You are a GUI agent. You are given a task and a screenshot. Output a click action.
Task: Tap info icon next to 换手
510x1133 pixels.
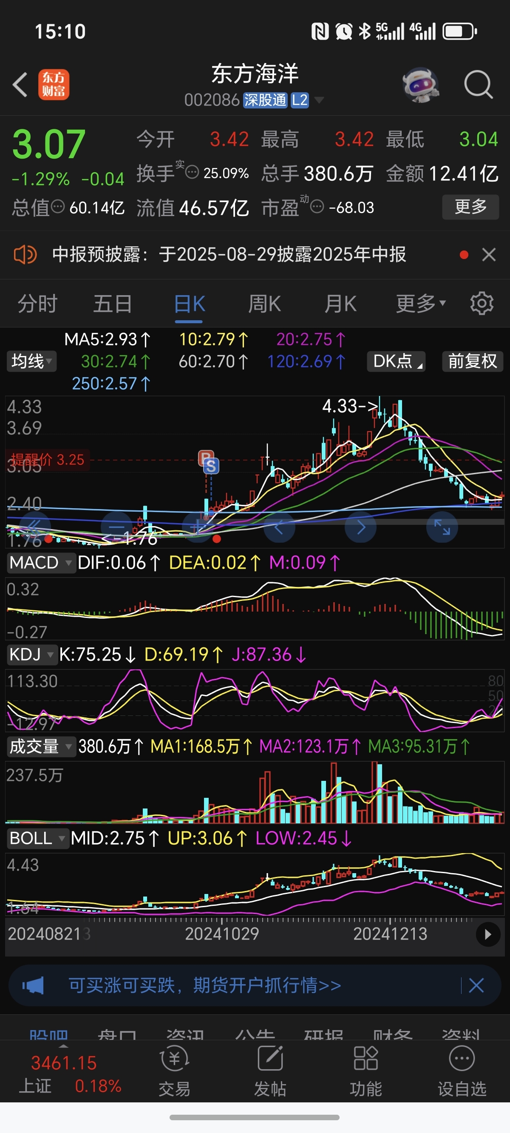(192, 172)
